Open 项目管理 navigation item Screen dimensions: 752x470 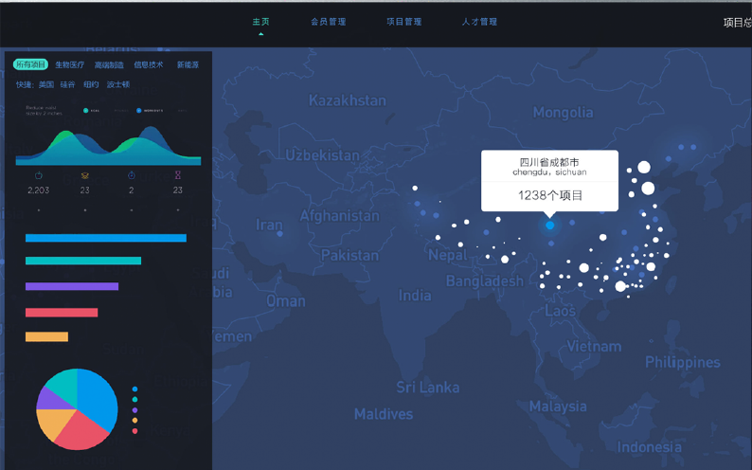[x=403, y=22]
